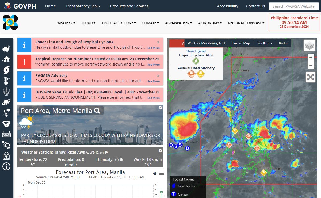Switch to the Hazard Map tab
Image resolution: width=321 pixels, height=198 pixels.
[x=241, y=43]
